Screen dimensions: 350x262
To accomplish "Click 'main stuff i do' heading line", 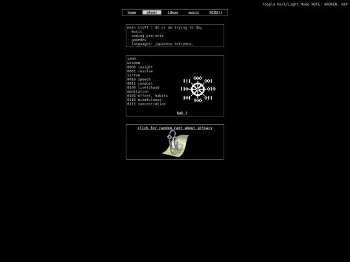I will pos(165,28).
